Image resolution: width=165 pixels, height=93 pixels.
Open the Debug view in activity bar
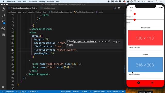pos(3,28)
